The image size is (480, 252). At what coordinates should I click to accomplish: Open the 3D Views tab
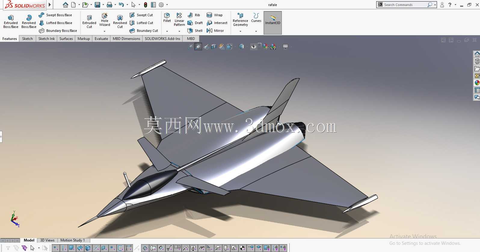tap(47, 240)
